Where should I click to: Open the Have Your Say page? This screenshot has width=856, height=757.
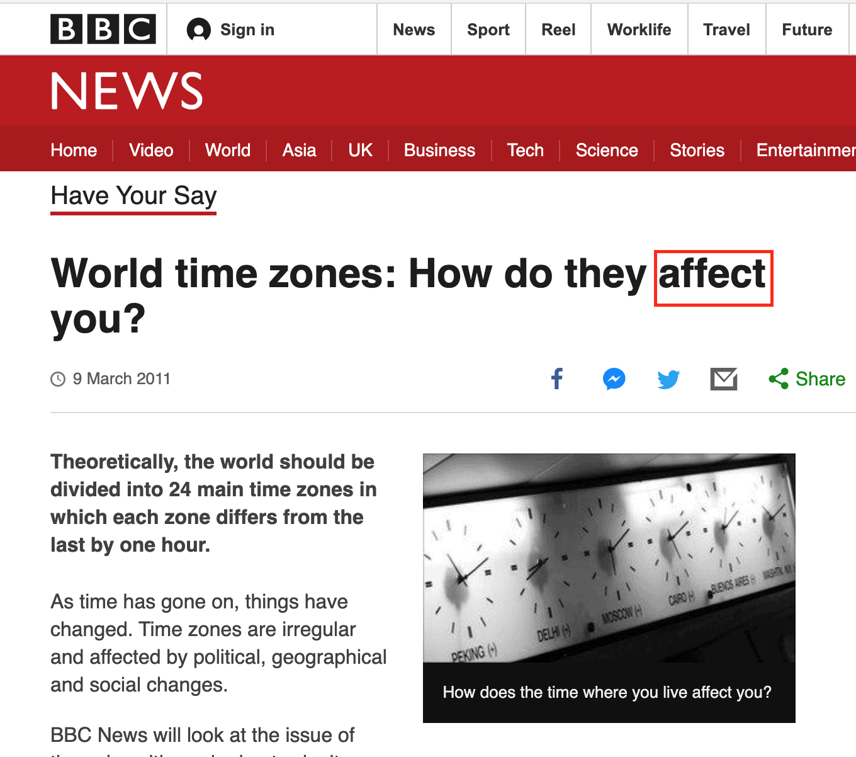pos(133,196)
